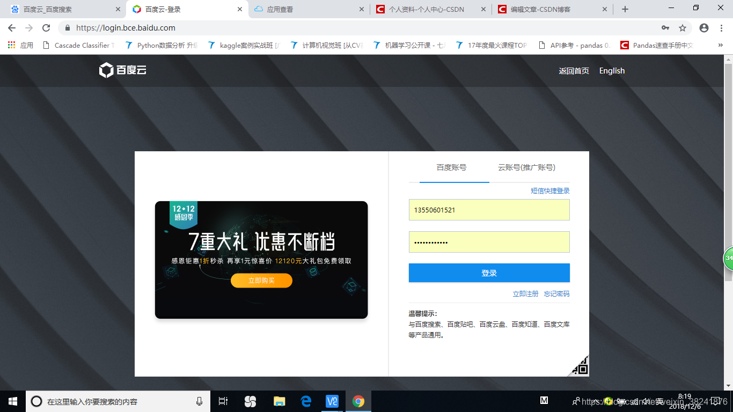This screenshot has width=733, height=412.
Task: Click 忘记密码 link
Action: pyautogui.click(x=556, y=293)
